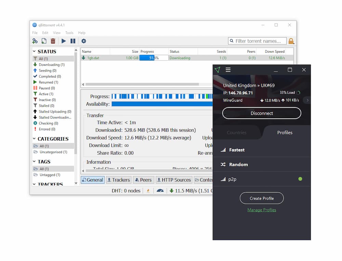Open the VPN hamburger menu

pos(228,70)
